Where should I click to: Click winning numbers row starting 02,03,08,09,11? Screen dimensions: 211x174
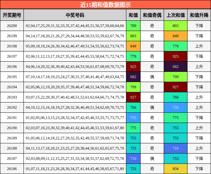(75, 159)
